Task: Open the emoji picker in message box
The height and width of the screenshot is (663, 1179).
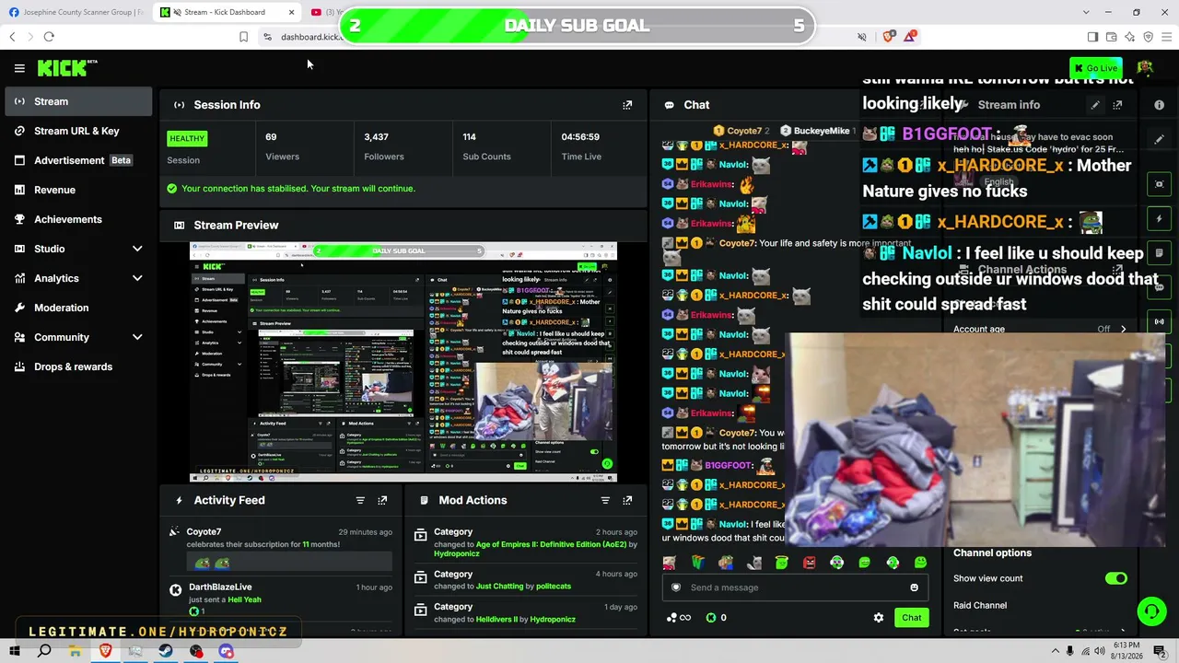Action: click(x=914, y=587)
